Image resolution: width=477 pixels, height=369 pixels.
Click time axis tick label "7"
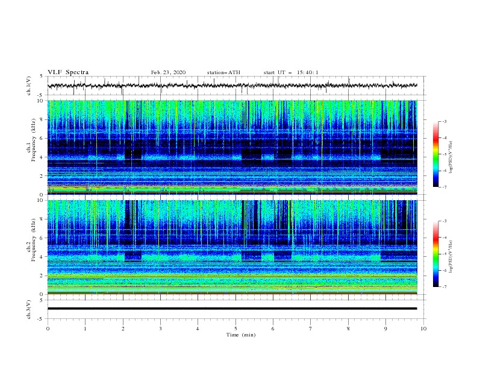pyautogui.click(x=311, y=329)
